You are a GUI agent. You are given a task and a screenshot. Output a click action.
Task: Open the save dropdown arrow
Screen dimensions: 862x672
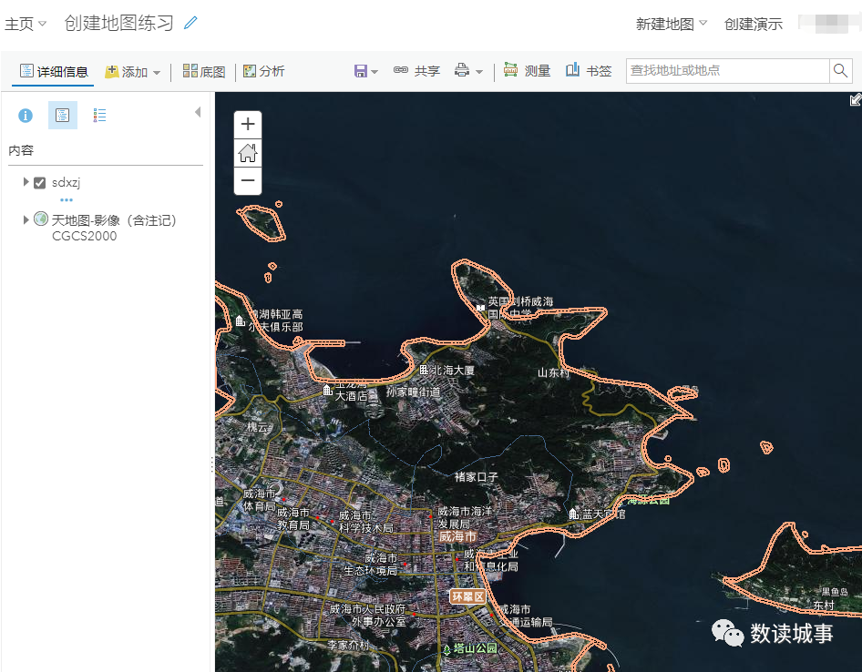[375, 72]
